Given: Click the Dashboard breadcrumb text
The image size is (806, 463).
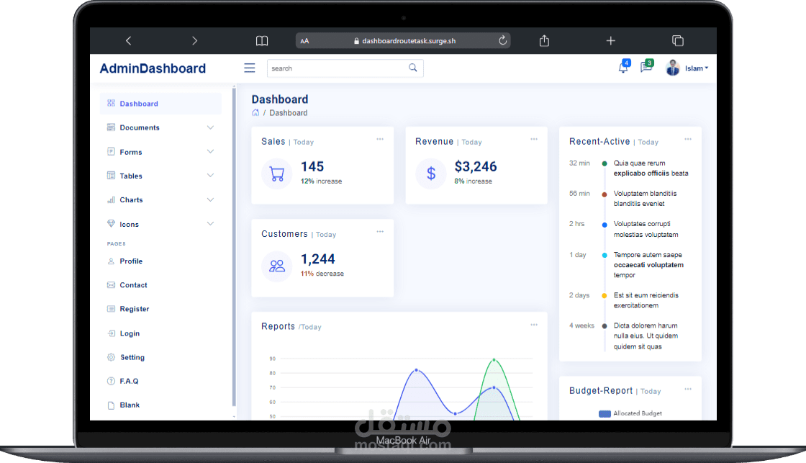Looking at the screenshot, I should pos(289,112).
